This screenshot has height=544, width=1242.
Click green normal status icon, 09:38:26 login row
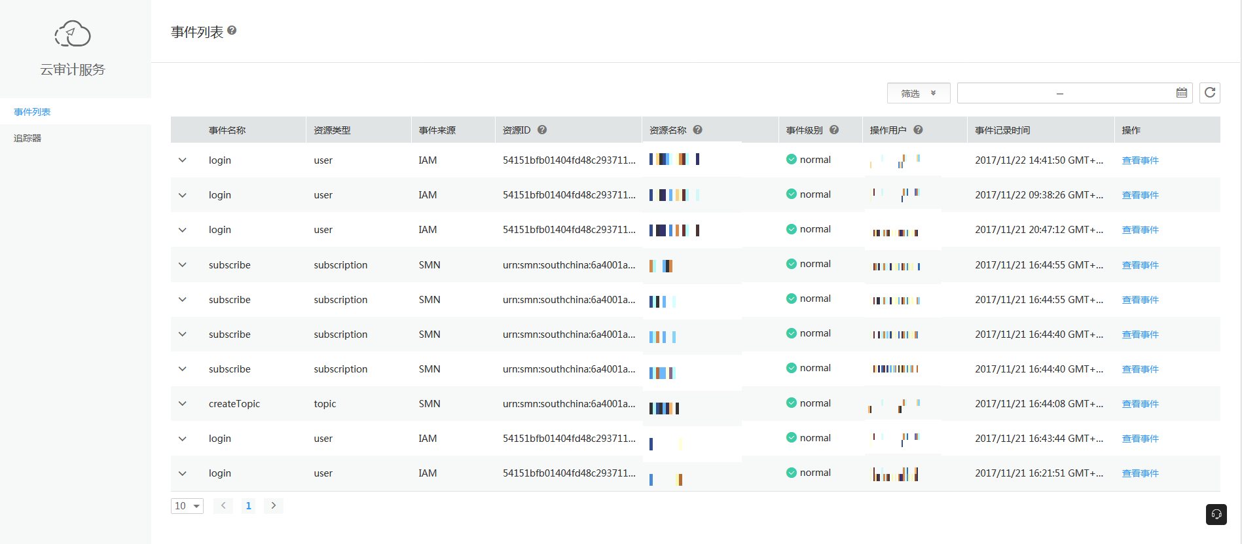tap(792, 194)
